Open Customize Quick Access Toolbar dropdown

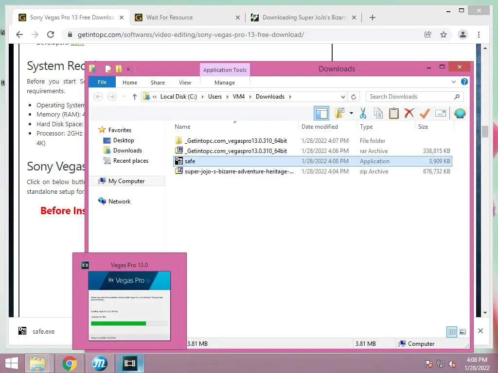[128, 69]
